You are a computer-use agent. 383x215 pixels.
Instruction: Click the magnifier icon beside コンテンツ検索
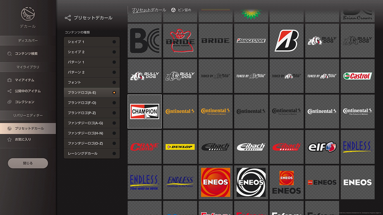pos(10,54)
